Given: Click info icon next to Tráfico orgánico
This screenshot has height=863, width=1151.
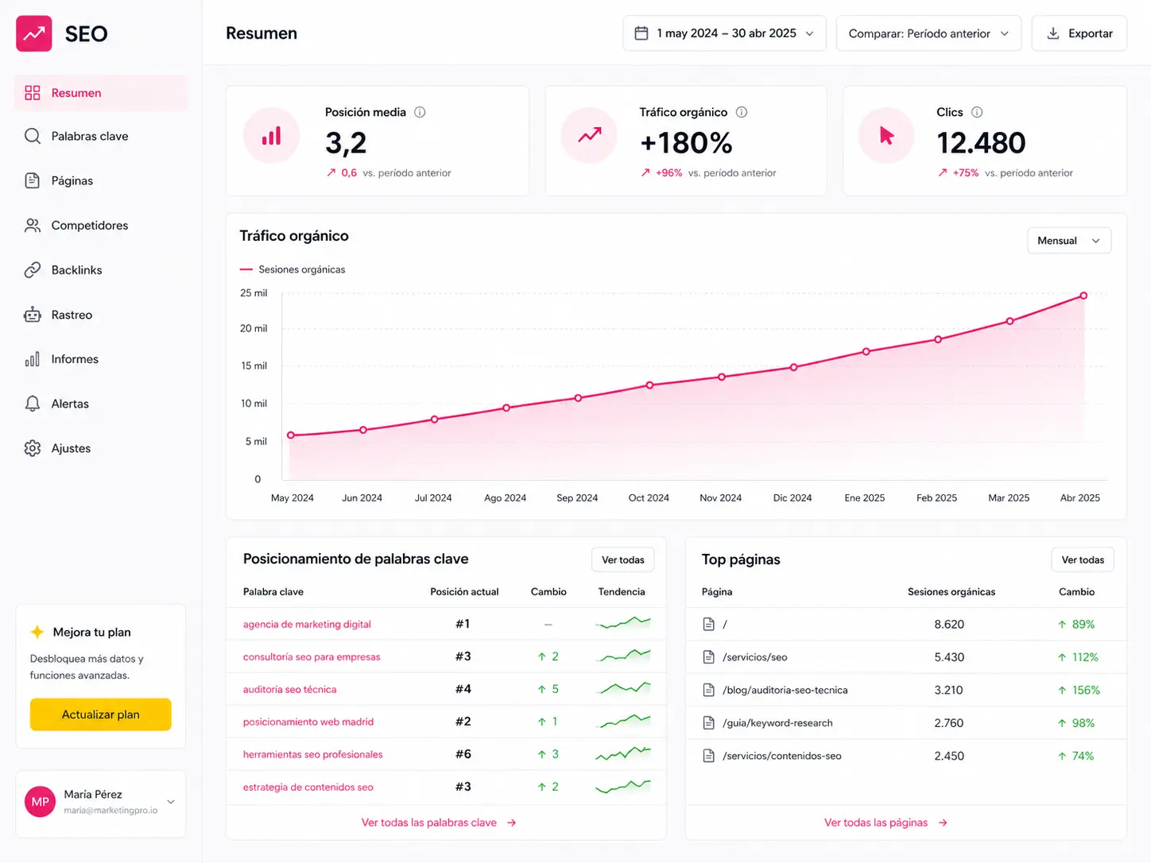Looking at the screenshot, I should coord(742,112).
